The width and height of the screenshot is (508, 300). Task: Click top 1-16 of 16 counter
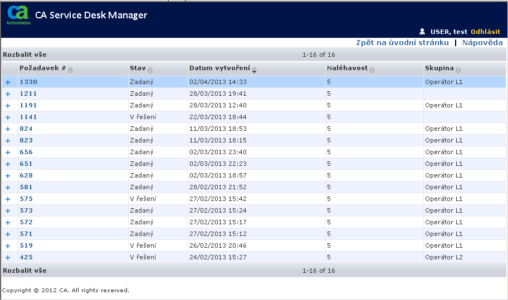point(319,55)
